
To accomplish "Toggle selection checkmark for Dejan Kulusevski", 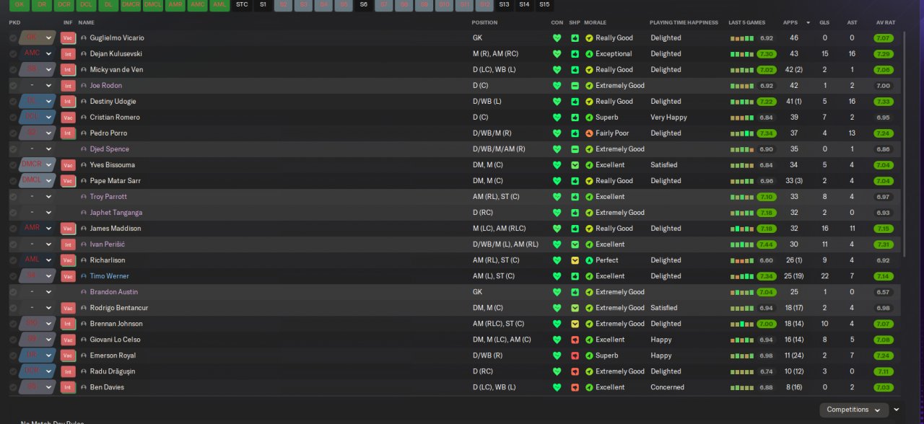I will (13, 53).
